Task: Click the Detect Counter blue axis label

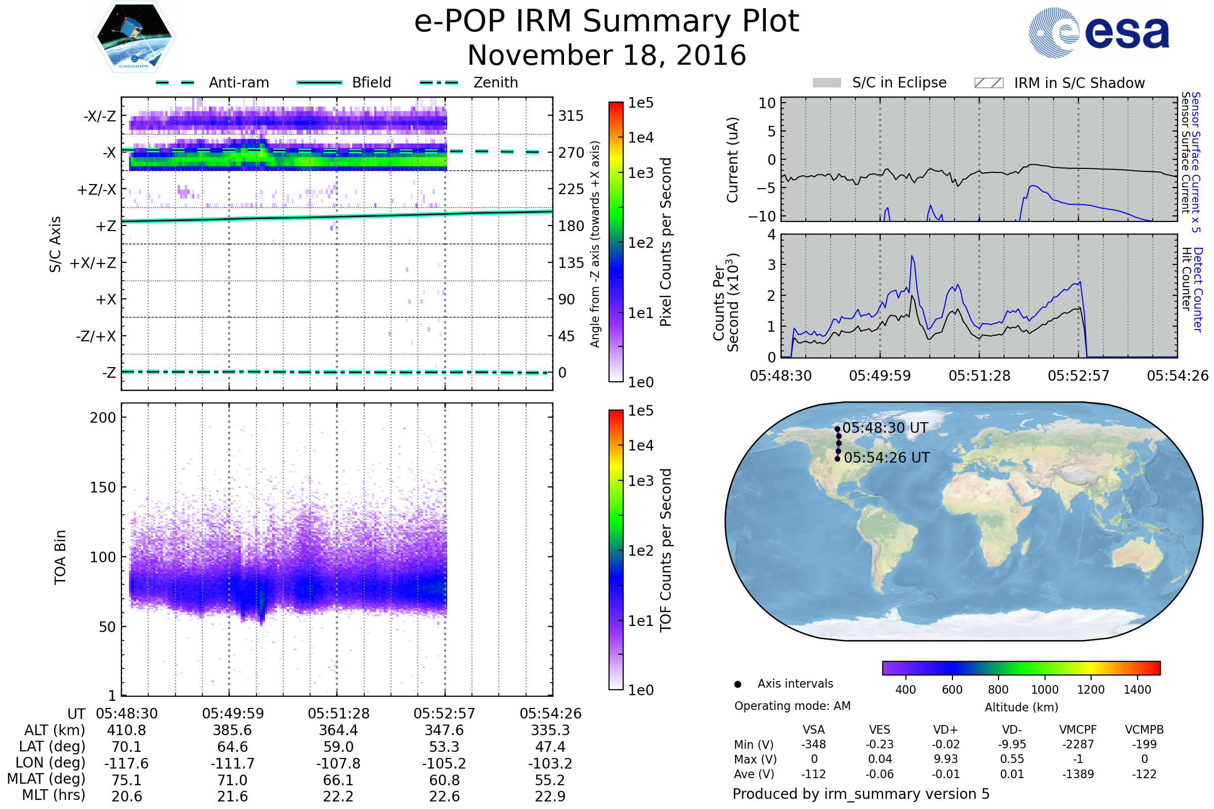Action: click(x=1198, y=289)
